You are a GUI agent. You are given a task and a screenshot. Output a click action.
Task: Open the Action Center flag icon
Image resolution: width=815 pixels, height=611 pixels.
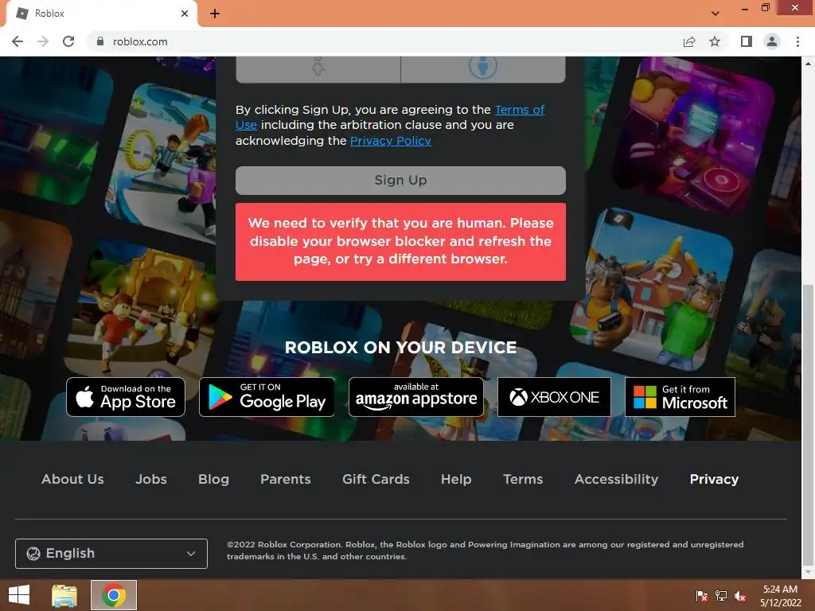[x=702, y=596]
